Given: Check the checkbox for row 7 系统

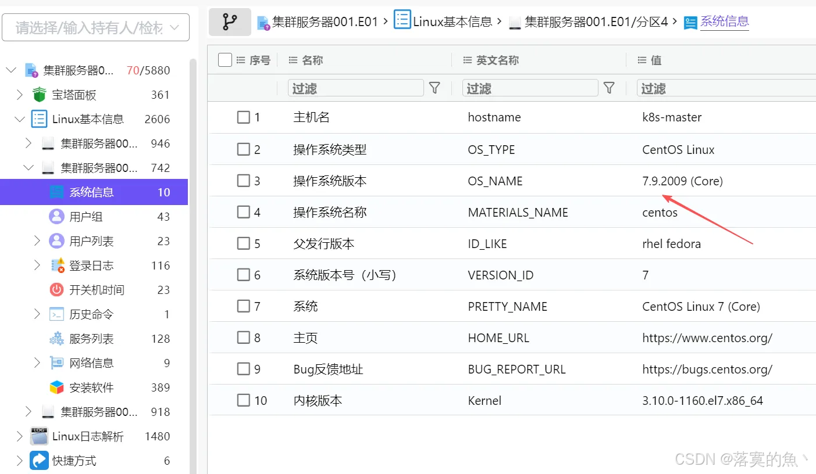Looking at the screenshot, I should (244, 306).
